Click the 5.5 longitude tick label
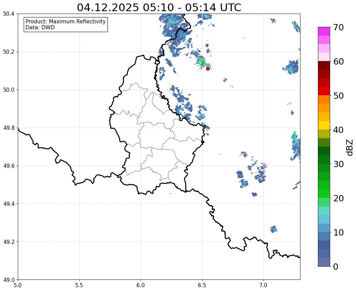Viewport: 357px width, 291px height. pyautogui.click(x=79, y=285)
